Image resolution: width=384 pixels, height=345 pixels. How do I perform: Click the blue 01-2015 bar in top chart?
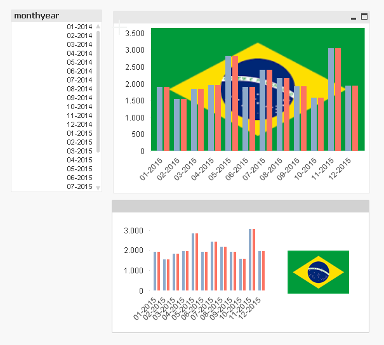[160, 119]
